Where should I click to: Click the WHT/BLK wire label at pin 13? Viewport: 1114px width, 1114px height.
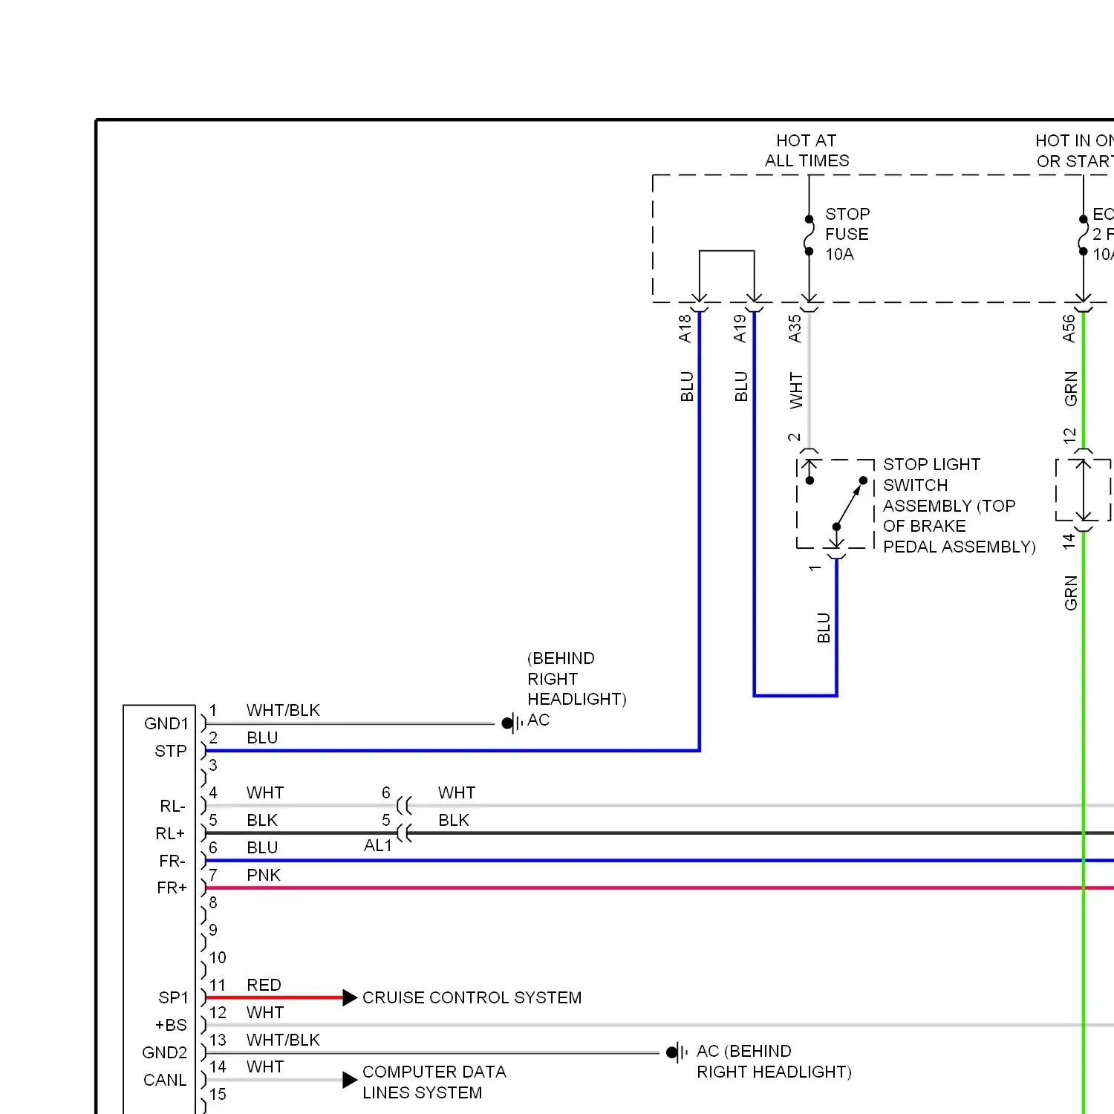(283, 1040)
